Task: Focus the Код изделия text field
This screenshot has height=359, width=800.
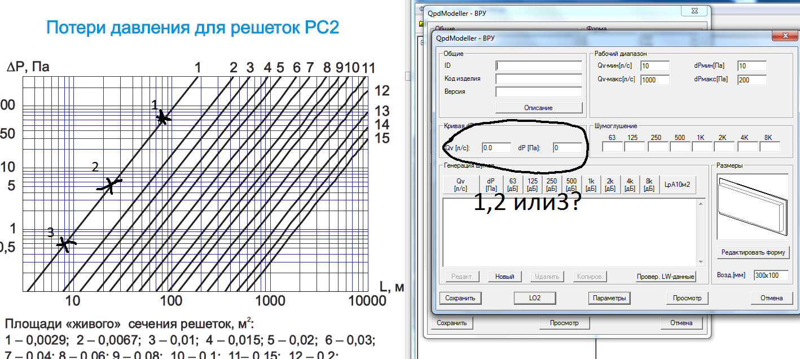Action: (x=539, y=78)
